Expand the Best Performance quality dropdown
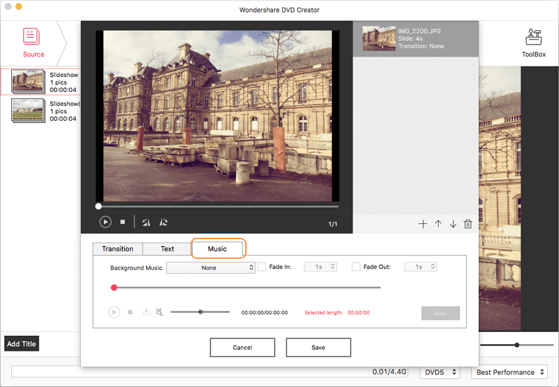The width and height of the screenshot is (559, 387). 510,372
